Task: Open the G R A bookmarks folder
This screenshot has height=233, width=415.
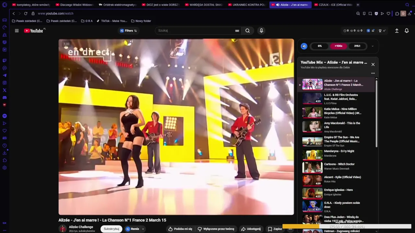Action: pyautogui.click(x=87, y=21)
